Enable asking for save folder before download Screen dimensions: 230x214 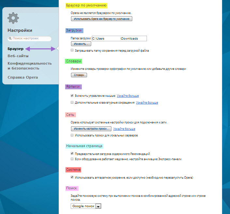pos(72,50)
